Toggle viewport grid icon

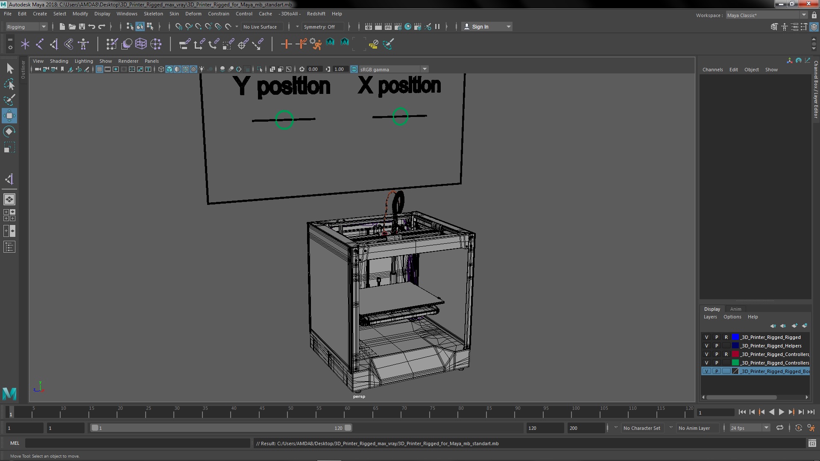[100, 69]
